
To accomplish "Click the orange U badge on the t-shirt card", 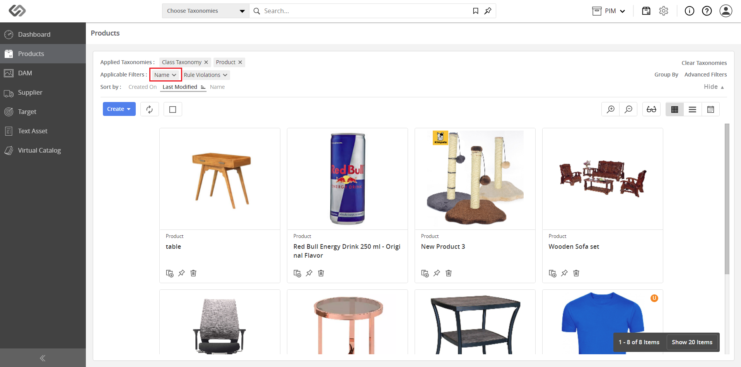I will coord(654,298).
